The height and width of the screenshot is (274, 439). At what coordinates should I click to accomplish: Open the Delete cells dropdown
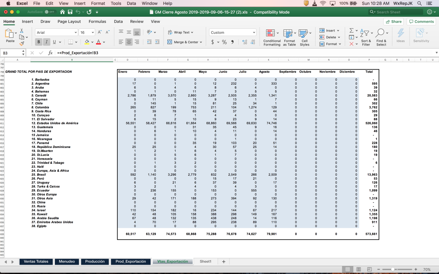pyautogui.click(x=339, y=37)
